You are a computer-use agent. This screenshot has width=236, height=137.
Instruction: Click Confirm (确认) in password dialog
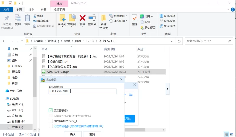click(73, 134)
